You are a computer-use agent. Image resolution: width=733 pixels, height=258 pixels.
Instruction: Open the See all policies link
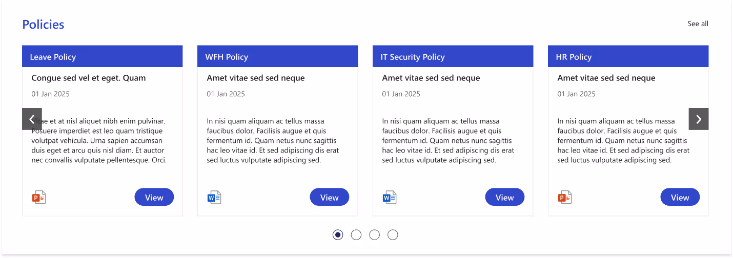click(x=698, y=24)
